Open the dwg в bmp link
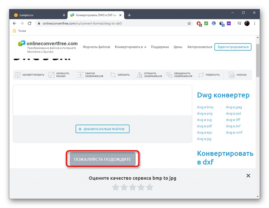 [x=205, y=107]
